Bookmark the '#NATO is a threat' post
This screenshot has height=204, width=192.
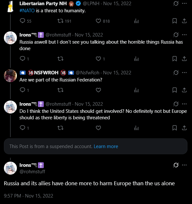pos(174,21)
